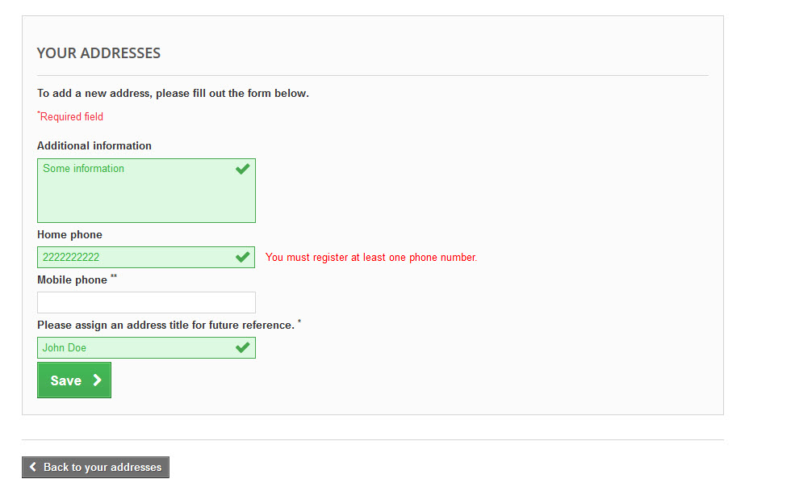Select the empty Mobile phone input
Viewport: 791px width, 500px height.
[x=146, y=302]
